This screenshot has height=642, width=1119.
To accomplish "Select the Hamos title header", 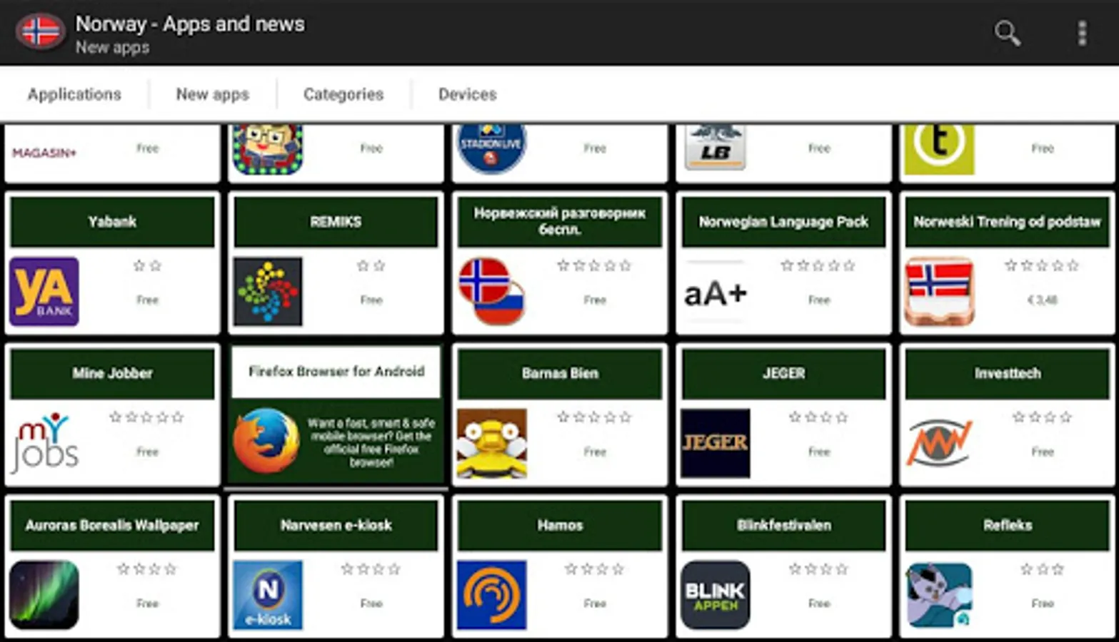I will coord(560,526).
